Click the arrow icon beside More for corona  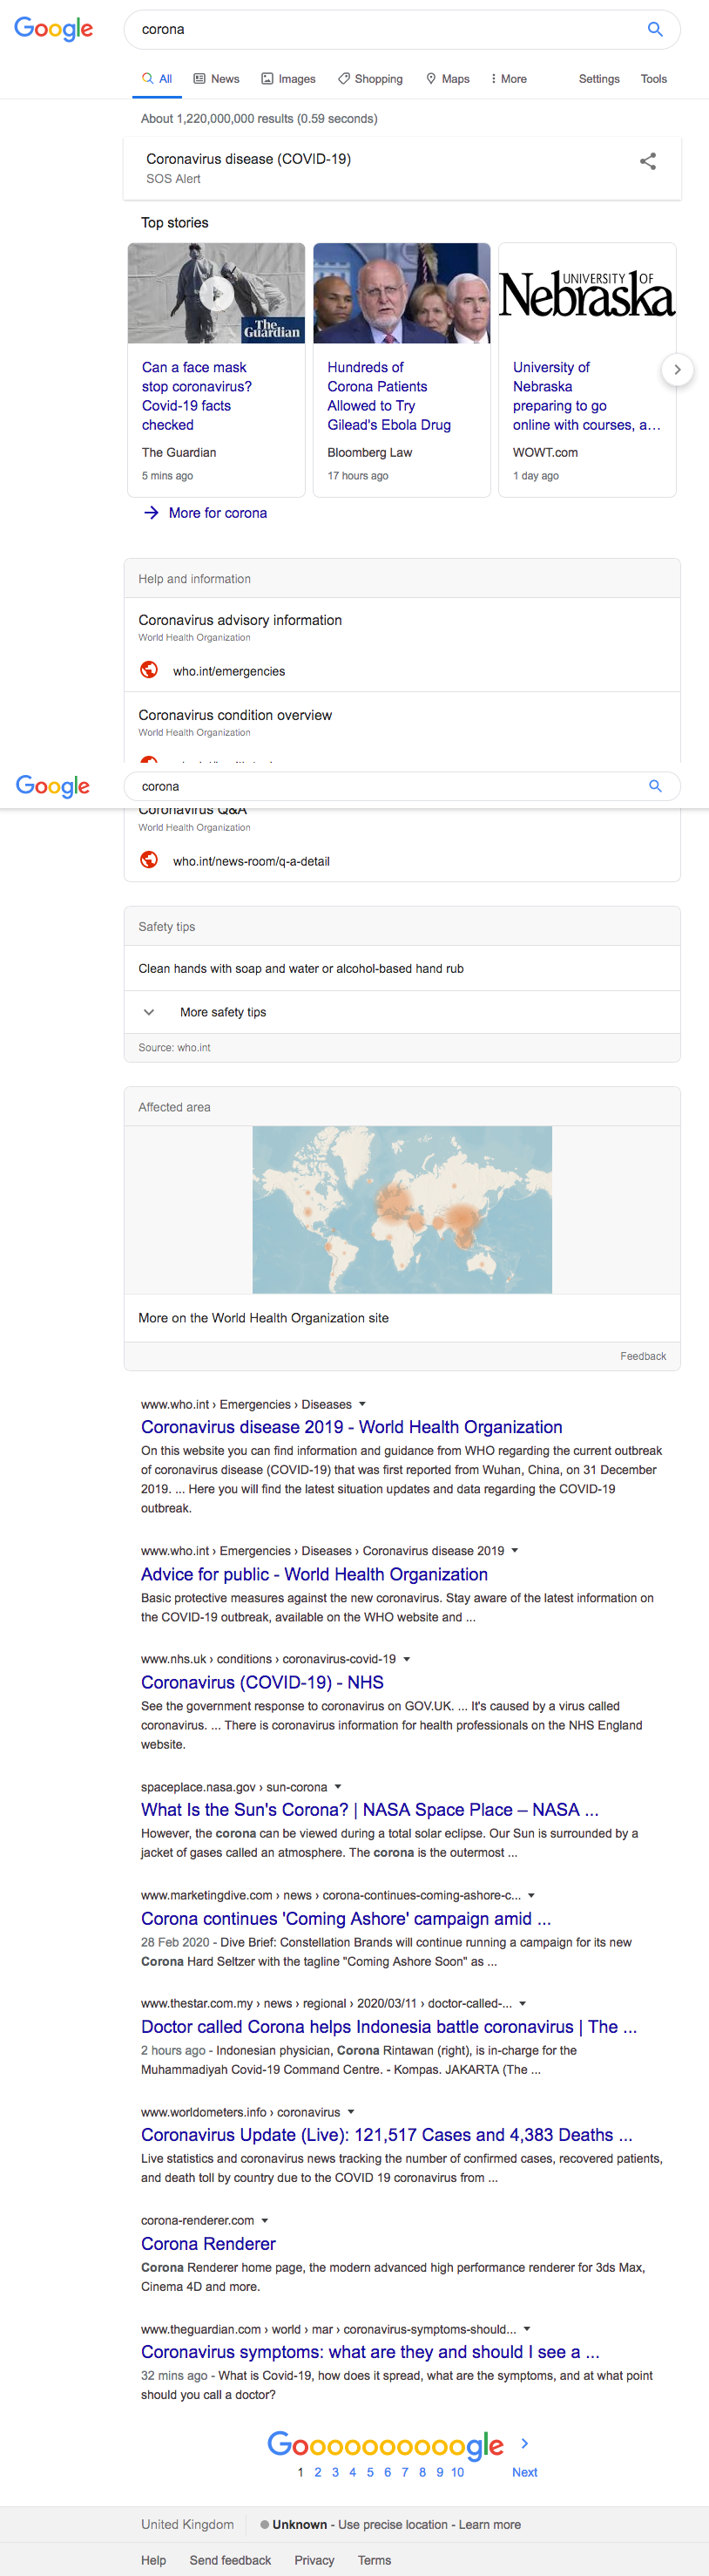151,513
